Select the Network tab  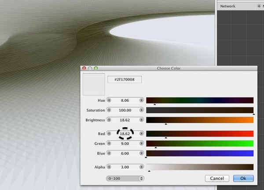pos(228,6)
